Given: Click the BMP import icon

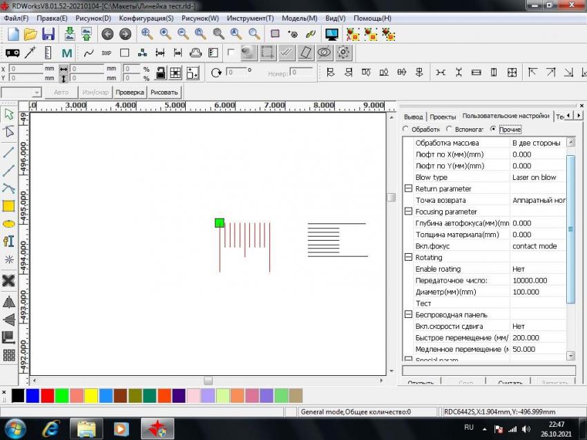Looking at the screenshot, I should tap(106, 52).
